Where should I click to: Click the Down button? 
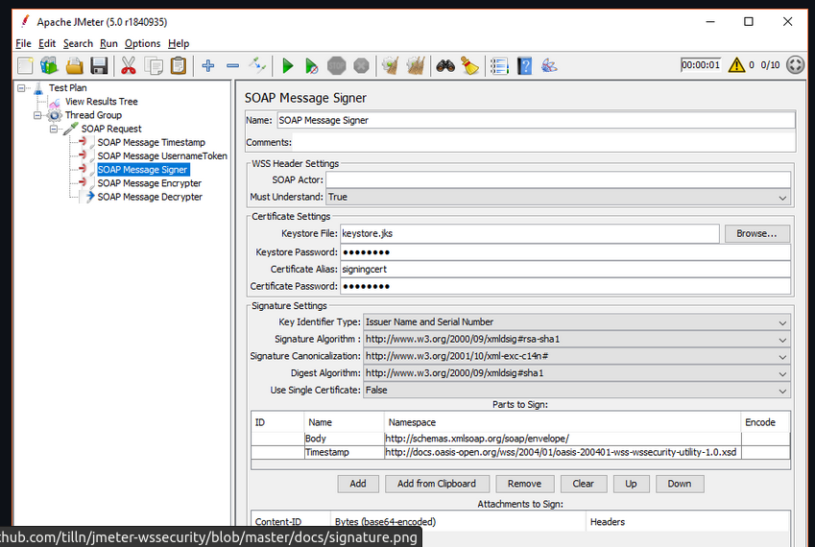680,484
